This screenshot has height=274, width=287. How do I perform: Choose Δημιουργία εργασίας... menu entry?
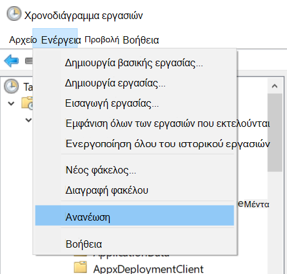coord(134,83)
